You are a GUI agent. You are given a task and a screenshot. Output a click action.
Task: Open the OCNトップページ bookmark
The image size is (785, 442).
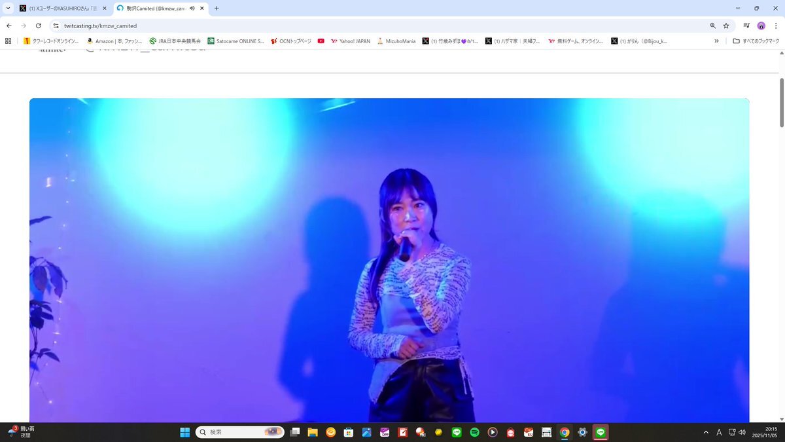tap(291, 41)
